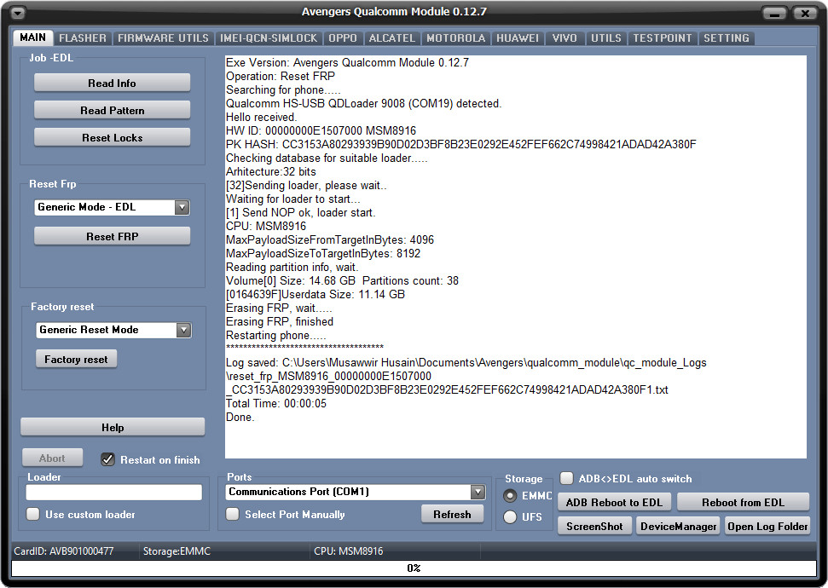Click the 'Done.' log line
Screen dimensions: 828x588
pyautogui.click(x=240, y=417)
